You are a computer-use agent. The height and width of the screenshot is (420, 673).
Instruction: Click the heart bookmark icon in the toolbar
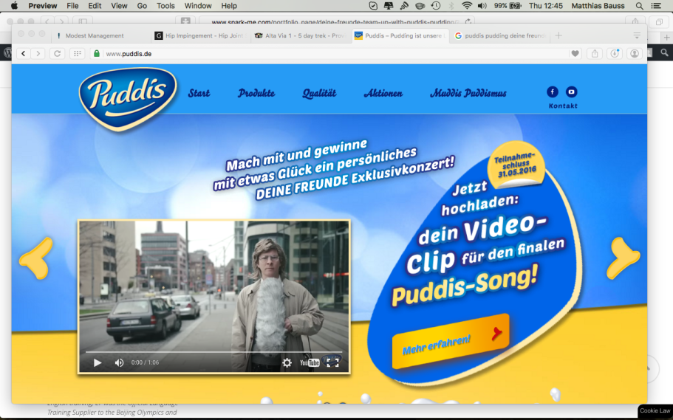click(575, 53)
